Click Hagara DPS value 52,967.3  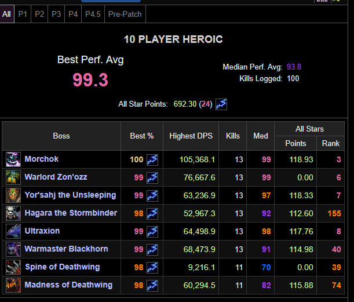click(199, 213)
